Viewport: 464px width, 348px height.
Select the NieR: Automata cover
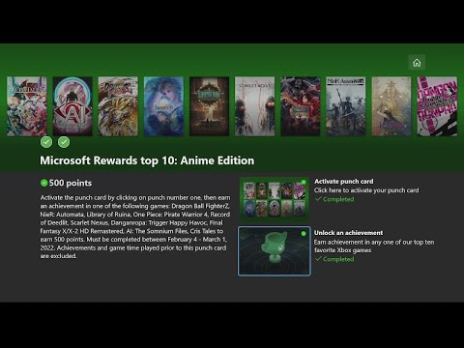(x=346, y=106)
